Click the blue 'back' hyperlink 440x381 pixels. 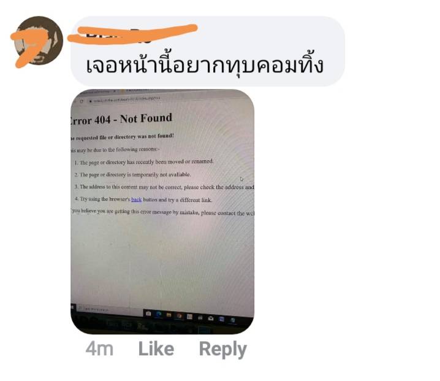click(x=137, y=199)
